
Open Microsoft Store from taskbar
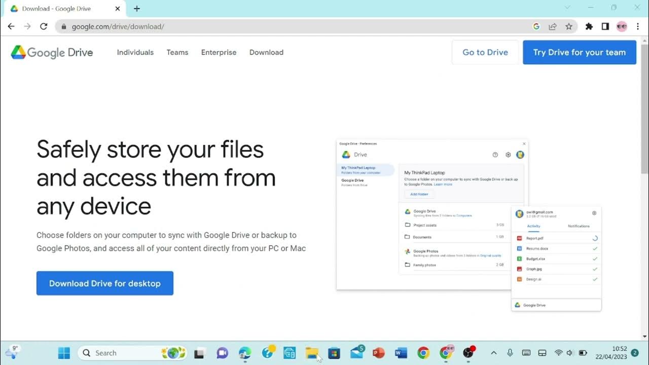click(x=334, y=353)
